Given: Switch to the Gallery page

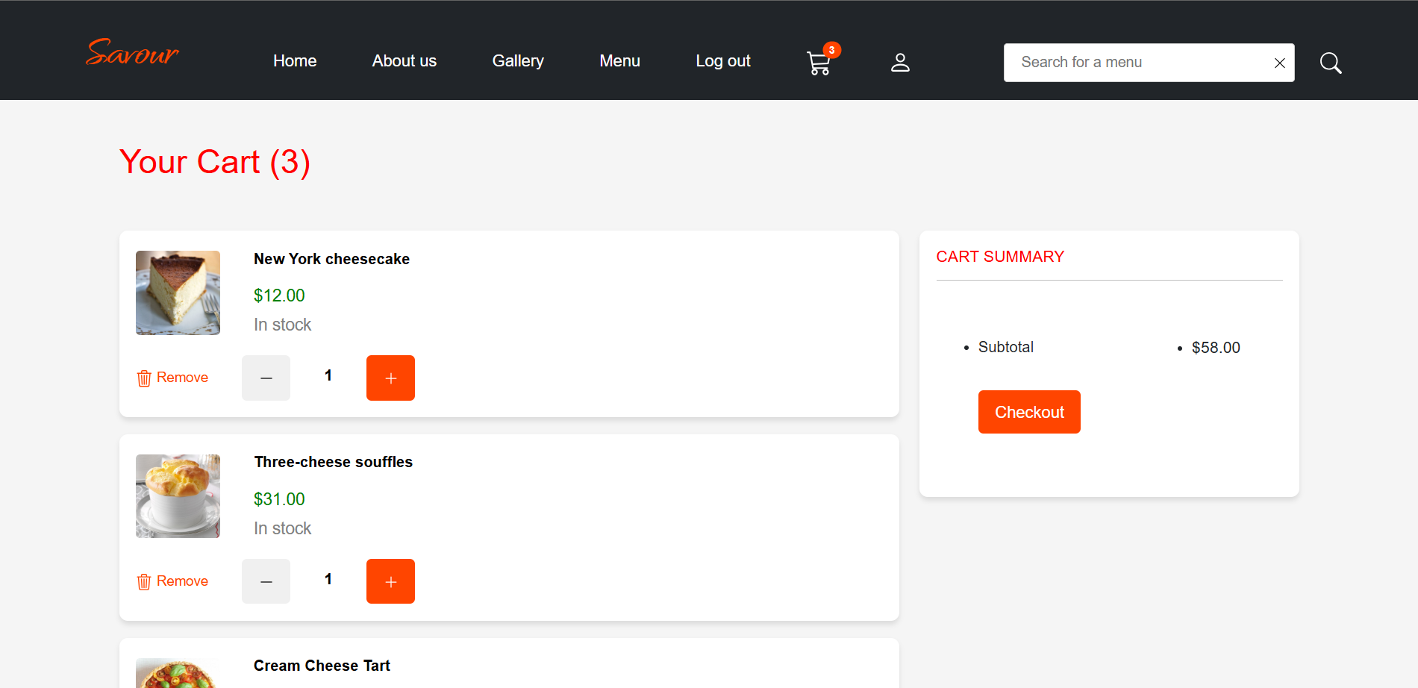Looking at the screenshot, I should pos(517,61).
